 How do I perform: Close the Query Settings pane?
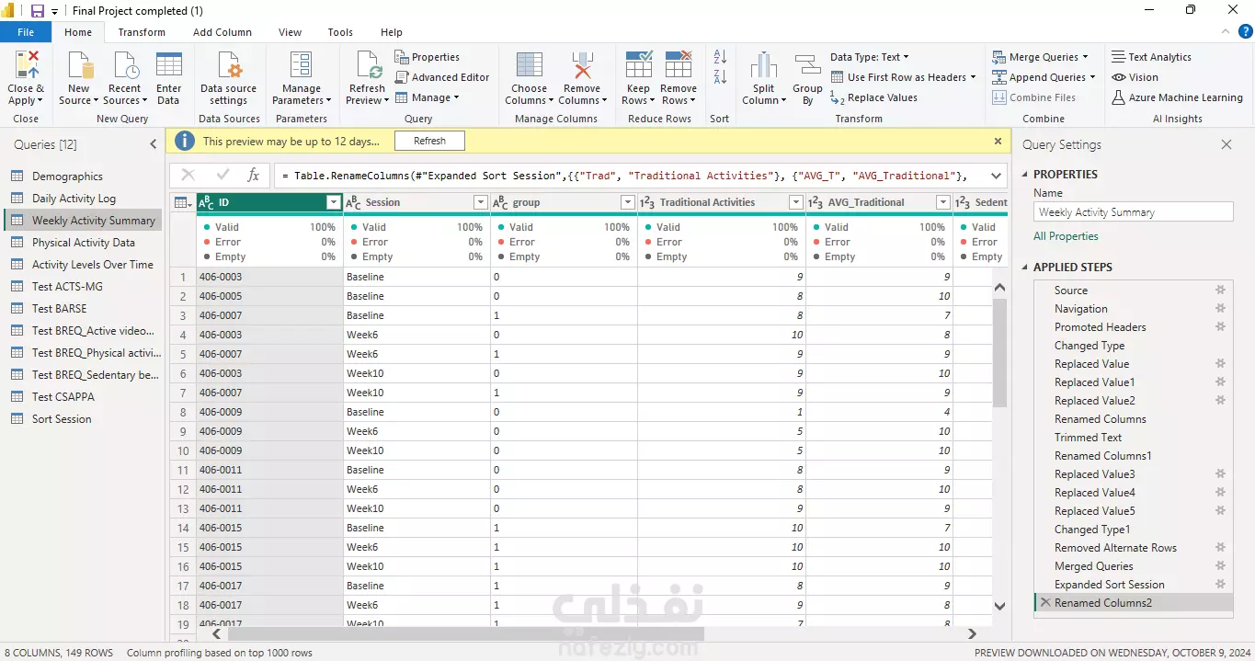coord(1226,144)
